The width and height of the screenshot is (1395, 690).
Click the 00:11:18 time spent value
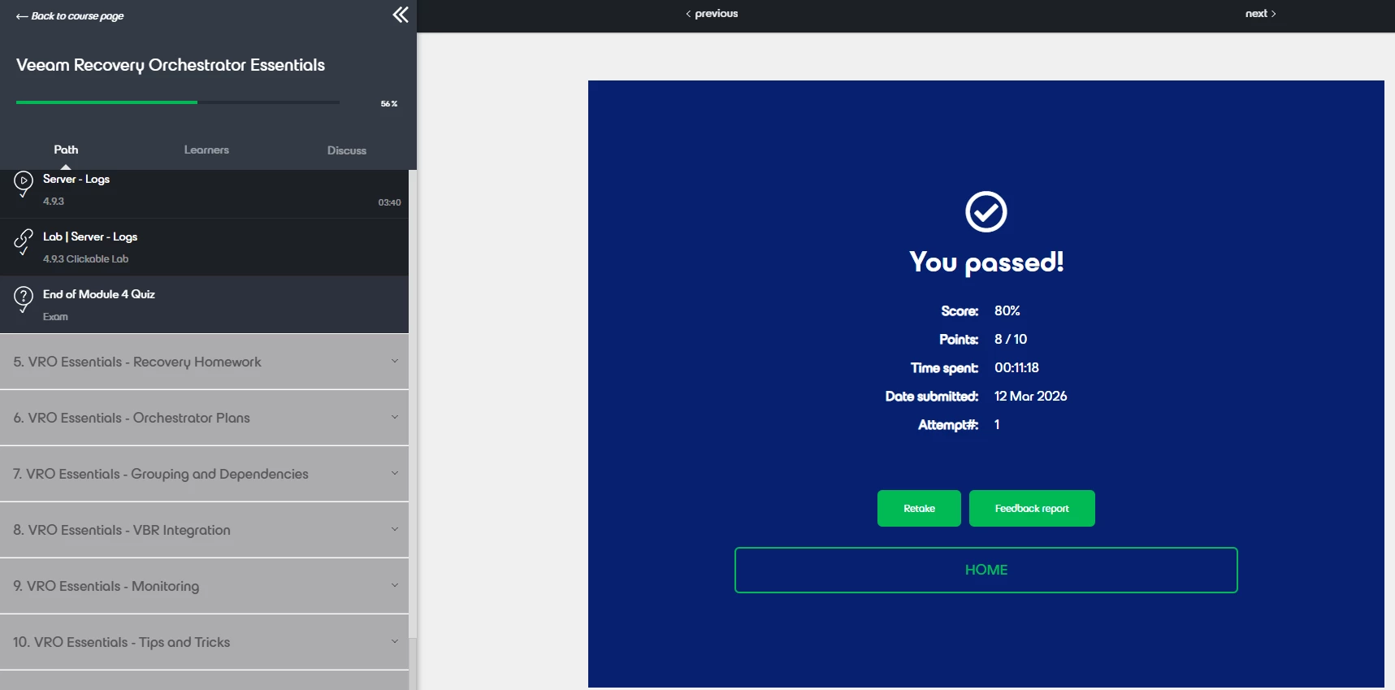click(x=1016, y=368)
